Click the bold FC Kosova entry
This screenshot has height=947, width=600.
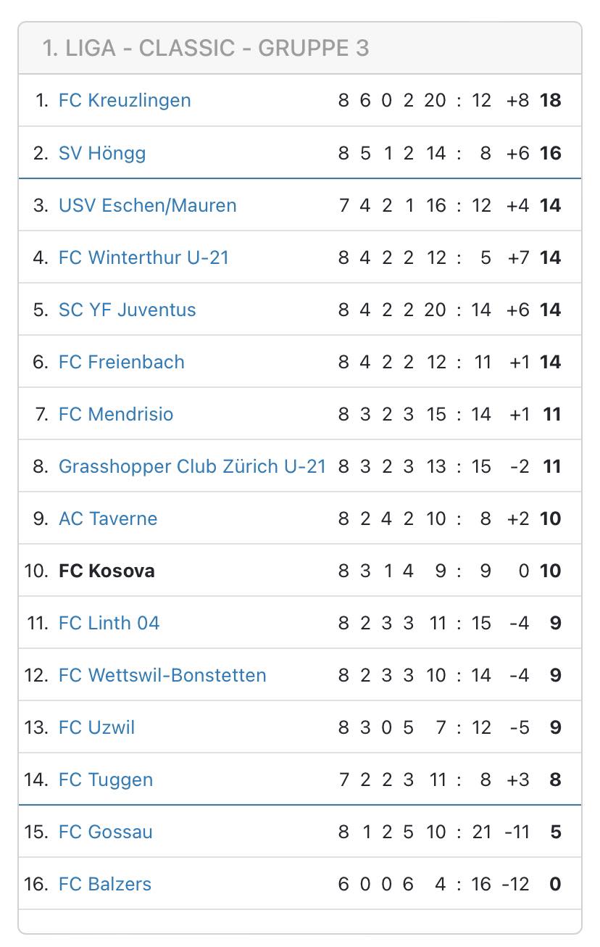tap(107, 571)
